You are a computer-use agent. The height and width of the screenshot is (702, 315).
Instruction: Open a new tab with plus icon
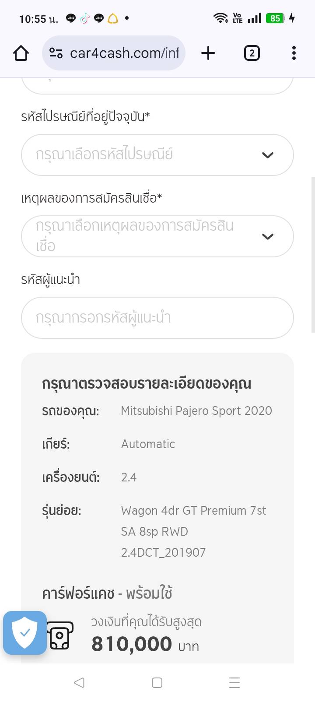click(208, 53)
